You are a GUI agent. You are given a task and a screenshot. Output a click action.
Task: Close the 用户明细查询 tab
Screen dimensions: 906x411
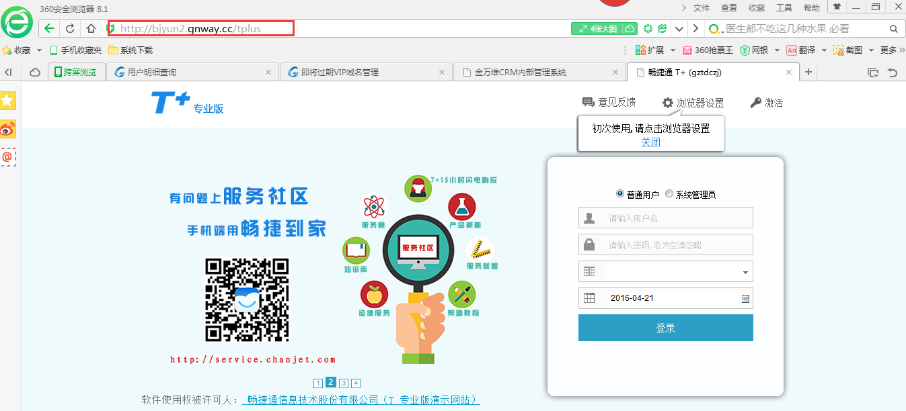[x=268, y=72]
